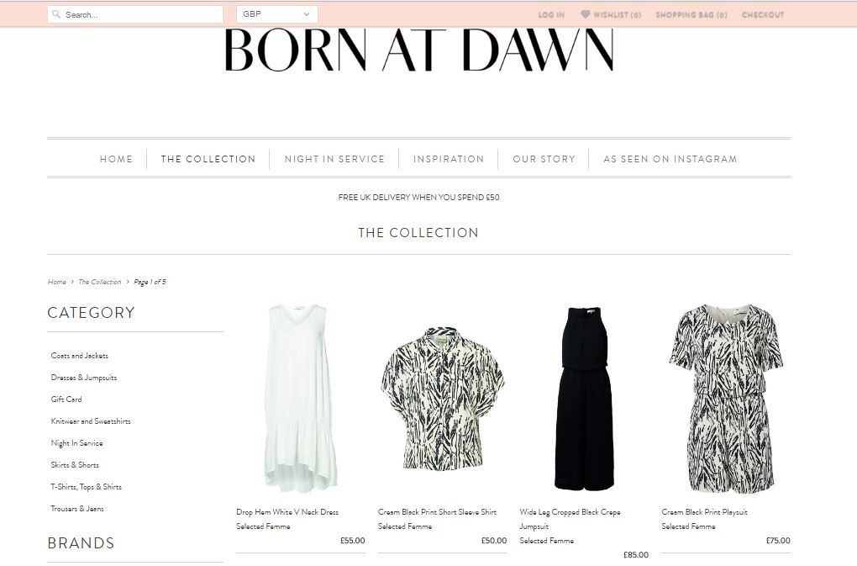The width and height of the screenshot is (857, 566).
Task: Select Knitwear and Sweatshirts category
Action: click(91, 421)
